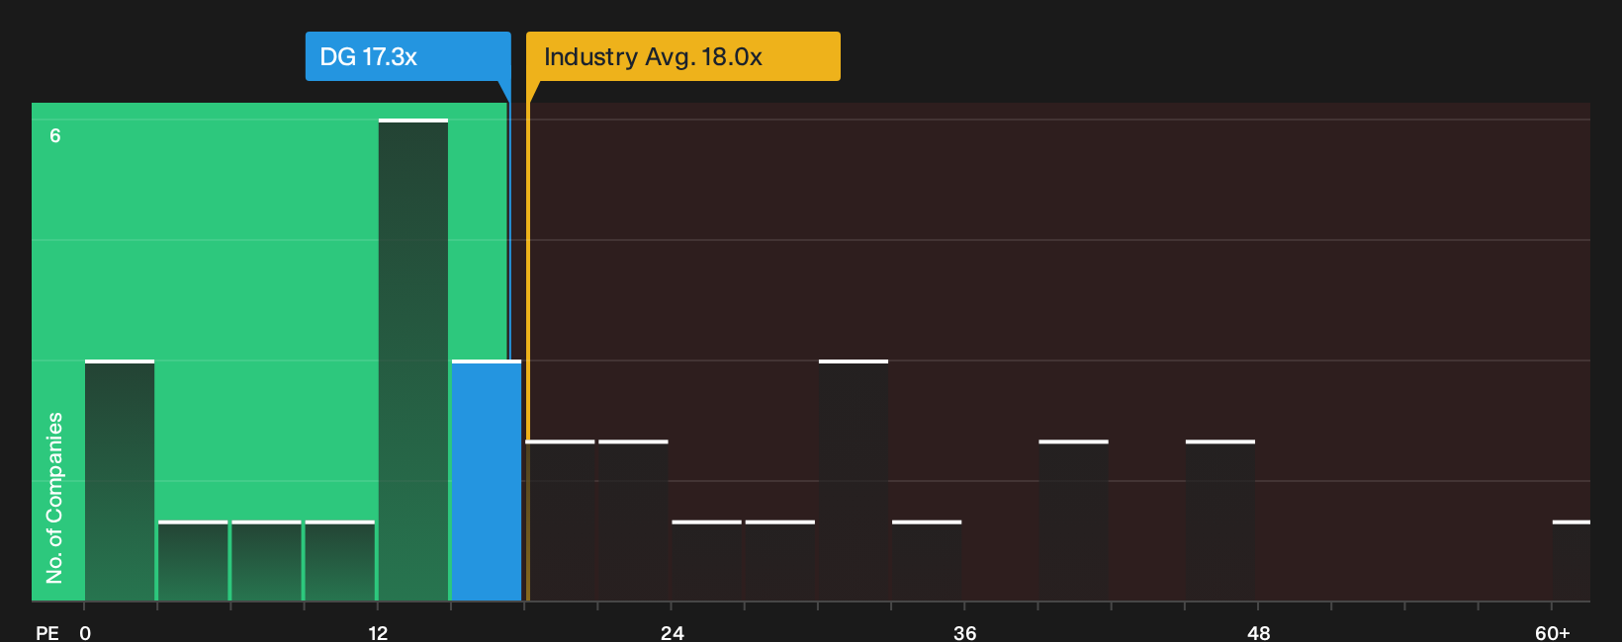Click the x-axis label 36

pos(965,632)
